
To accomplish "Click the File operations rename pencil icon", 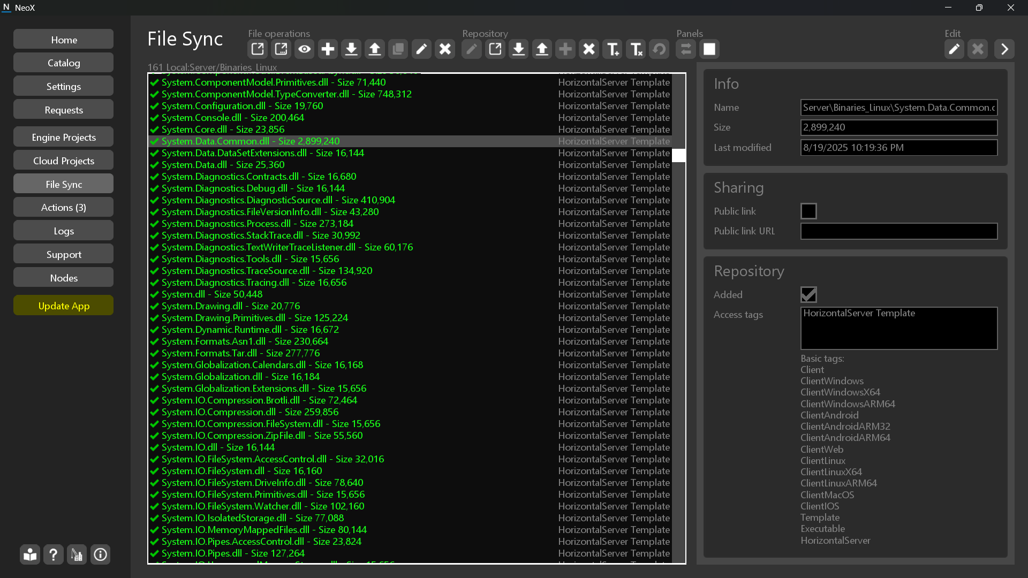I will click(x=421, y=49).
